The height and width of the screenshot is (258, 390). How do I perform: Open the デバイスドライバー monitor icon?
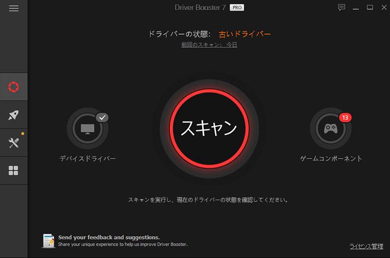click(x=87, y=128)
